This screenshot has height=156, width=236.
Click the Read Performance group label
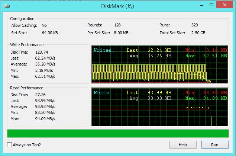point(27,88)
